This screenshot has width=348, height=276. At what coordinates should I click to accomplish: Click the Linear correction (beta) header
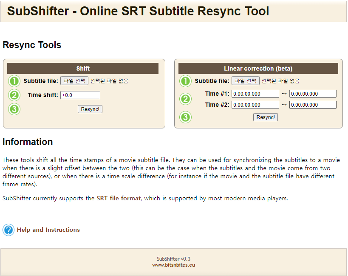[258, 68]
